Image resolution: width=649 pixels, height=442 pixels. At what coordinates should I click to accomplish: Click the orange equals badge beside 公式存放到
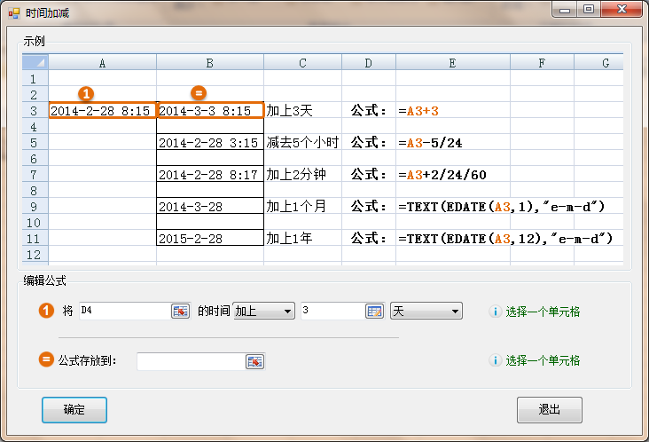tap(46, 360)
